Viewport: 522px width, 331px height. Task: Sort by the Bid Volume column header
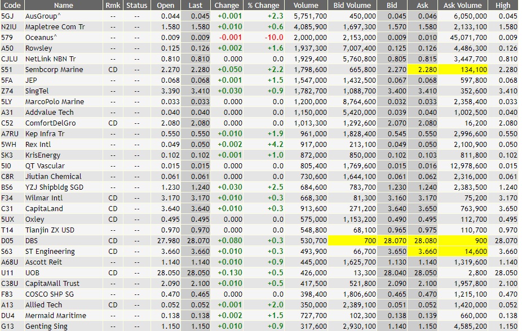(x=352, y=5)
